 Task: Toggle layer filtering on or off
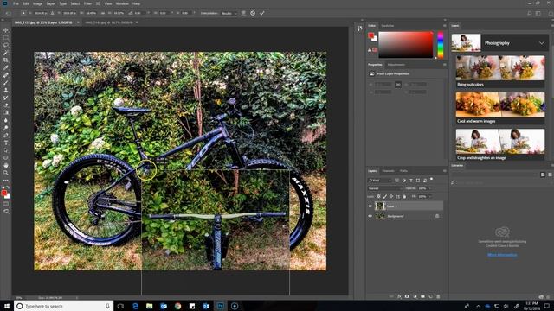431,180
